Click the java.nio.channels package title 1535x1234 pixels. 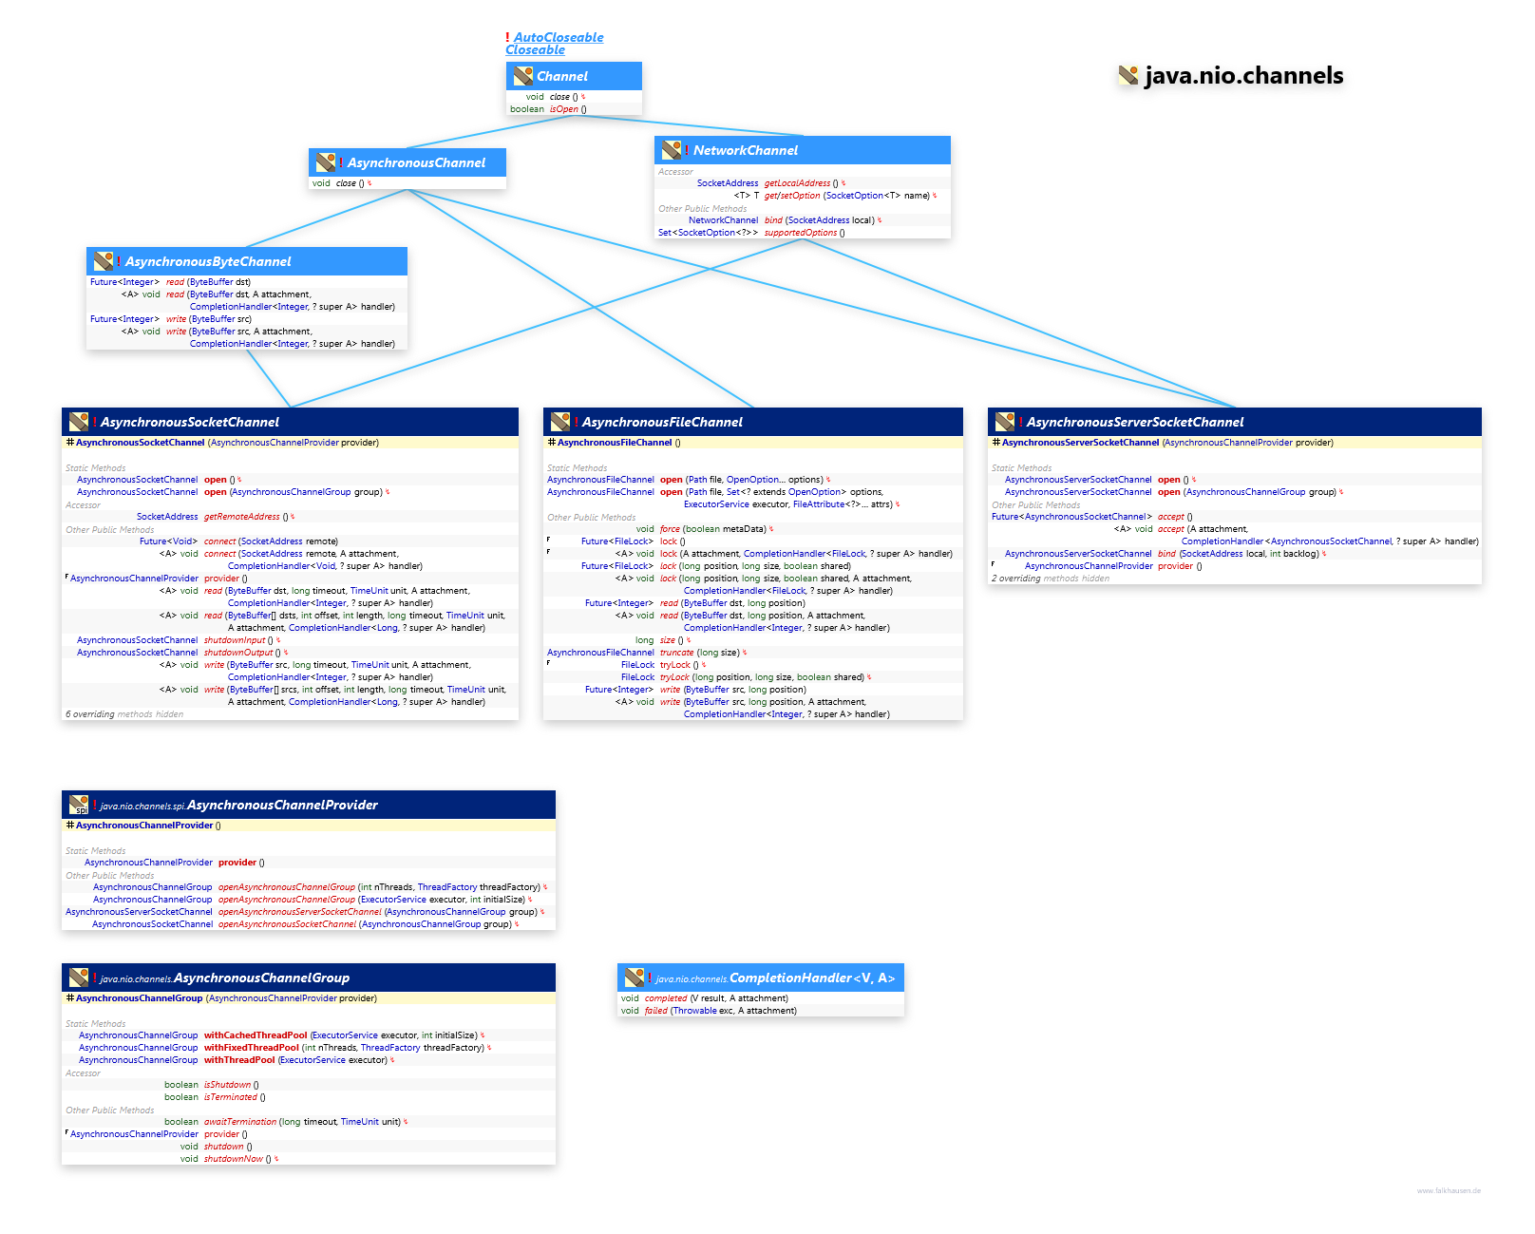[1243, 75]
